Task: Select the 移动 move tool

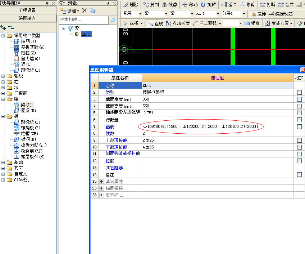Action: pyautogui.click(x=190, y=4)
